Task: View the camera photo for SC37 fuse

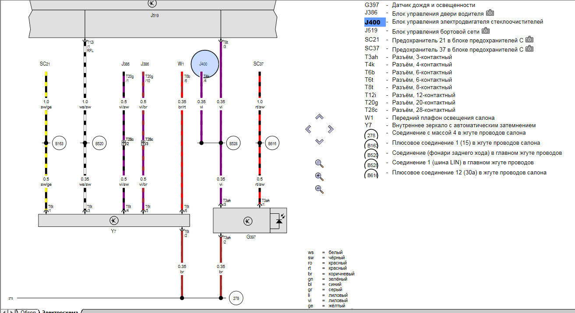Action: pos(529,49)
